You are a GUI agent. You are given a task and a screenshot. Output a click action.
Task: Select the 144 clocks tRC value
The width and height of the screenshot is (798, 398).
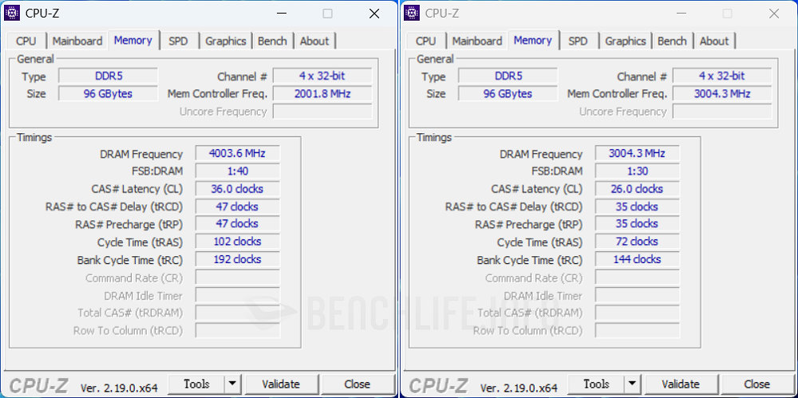click(637, 259)
